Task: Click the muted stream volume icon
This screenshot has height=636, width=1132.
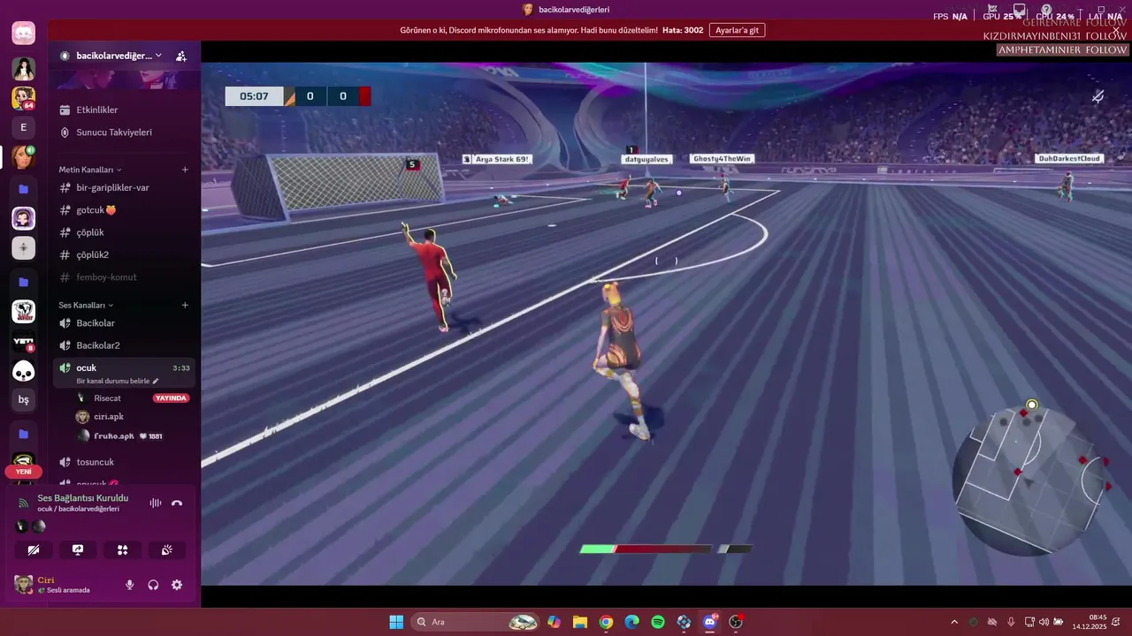Action: click(x=1098, y=97)
